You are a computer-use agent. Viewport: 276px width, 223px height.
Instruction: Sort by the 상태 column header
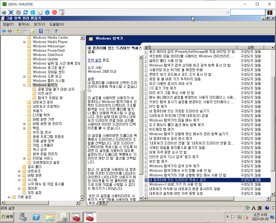tap(251, 47)
